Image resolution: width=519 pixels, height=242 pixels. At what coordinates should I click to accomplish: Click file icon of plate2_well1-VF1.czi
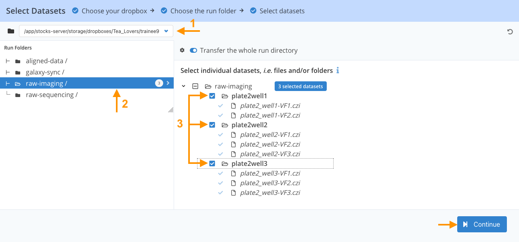(233, 105)
